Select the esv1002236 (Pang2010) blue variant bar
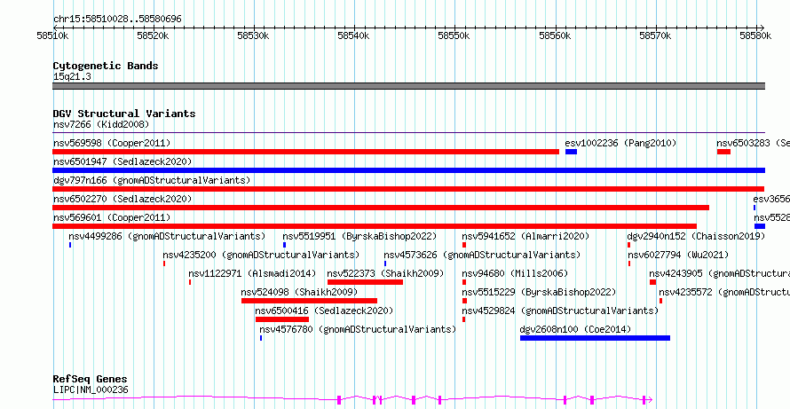The image size is (790, 409). (571, 152)
